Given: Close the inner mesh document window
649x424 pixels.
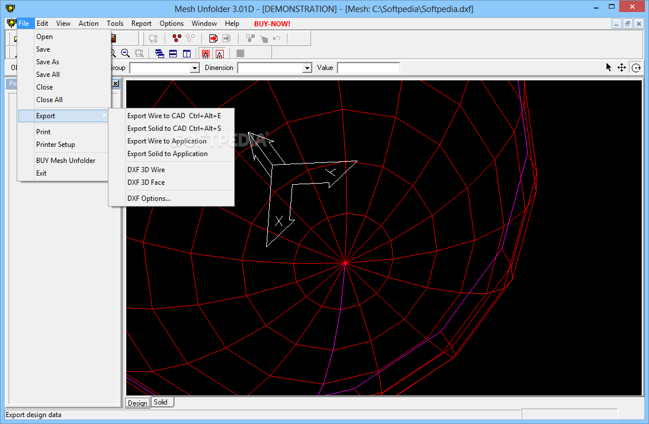Looking at the screenshot, I should tap(639, 24).
